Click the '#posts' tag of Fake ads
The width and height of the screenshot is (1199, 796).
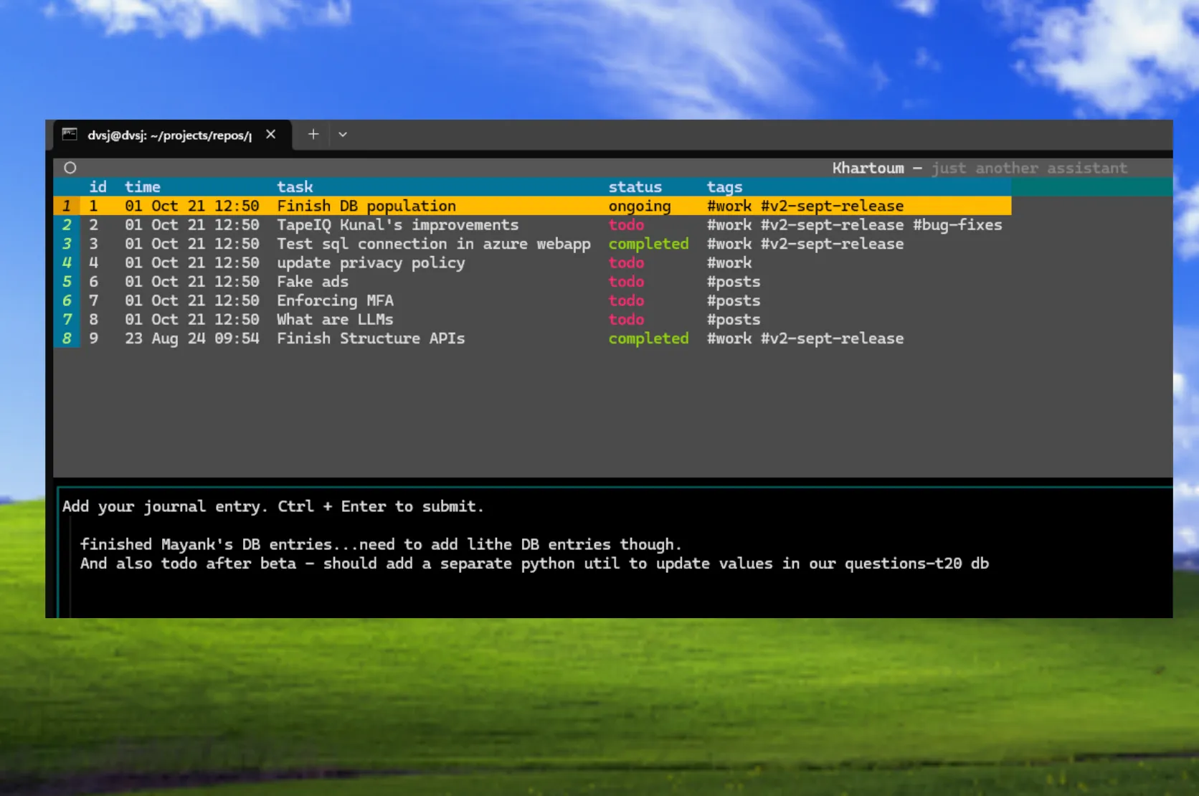[734, 282]
